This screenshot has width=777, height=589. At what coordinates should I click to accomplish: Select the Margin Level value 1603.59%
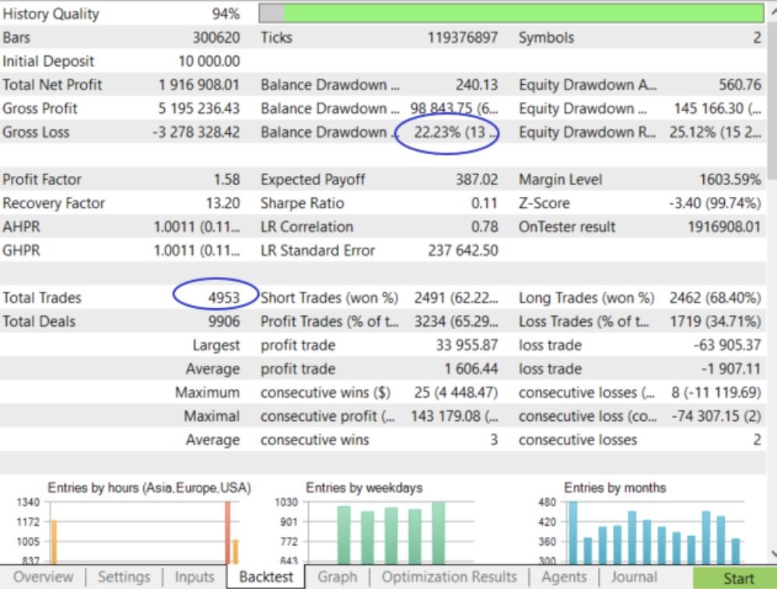click(x=730, y=180)
